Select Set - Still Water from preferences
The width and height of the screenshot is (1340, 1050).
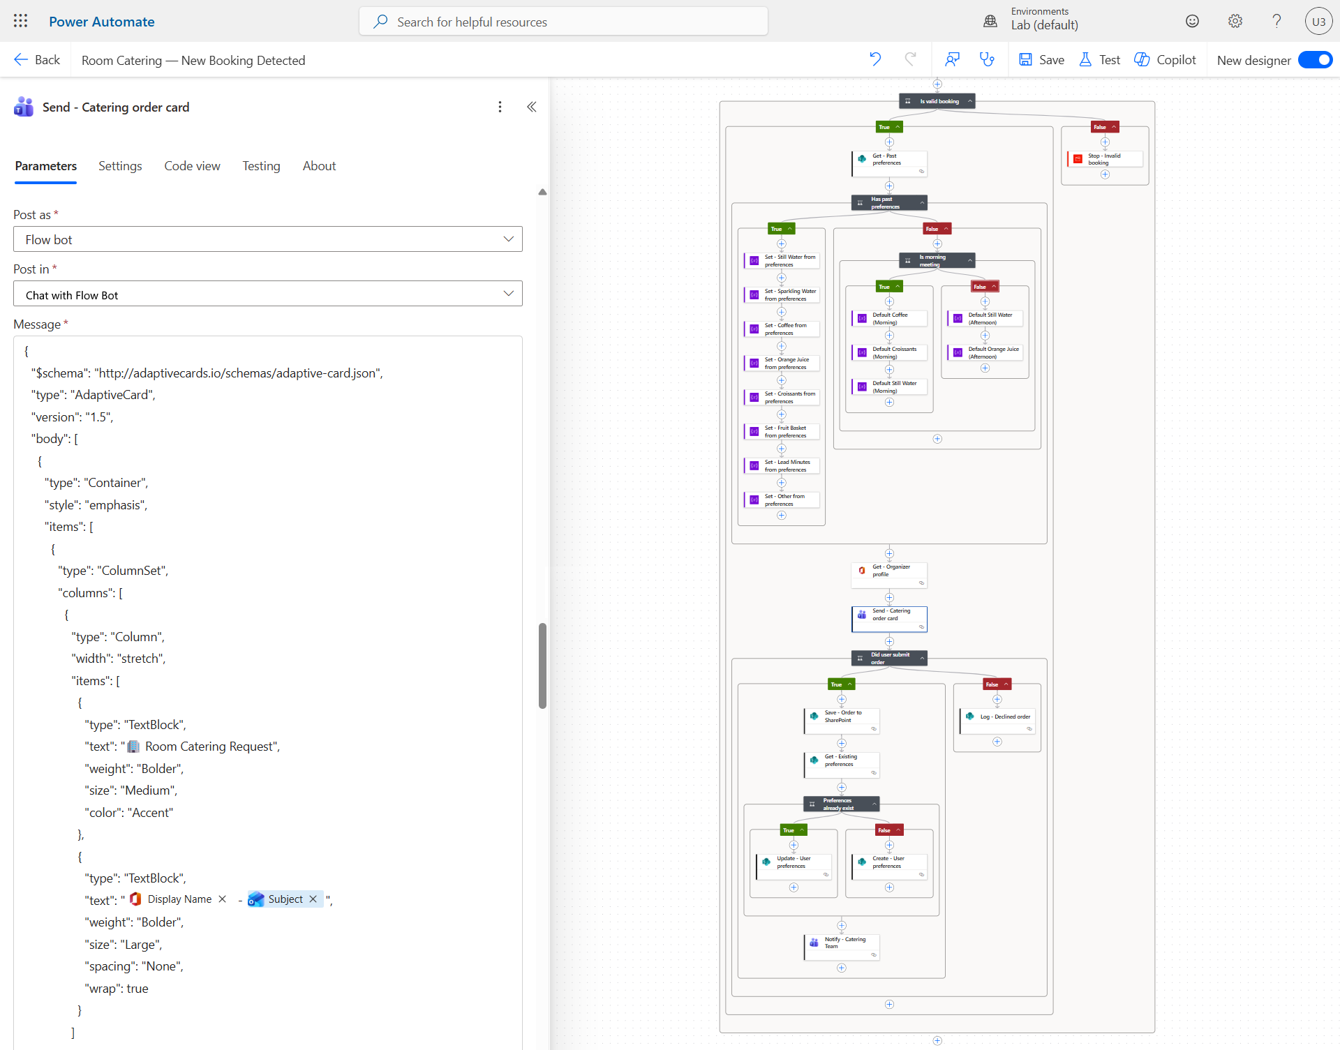[x=782, y=261]
